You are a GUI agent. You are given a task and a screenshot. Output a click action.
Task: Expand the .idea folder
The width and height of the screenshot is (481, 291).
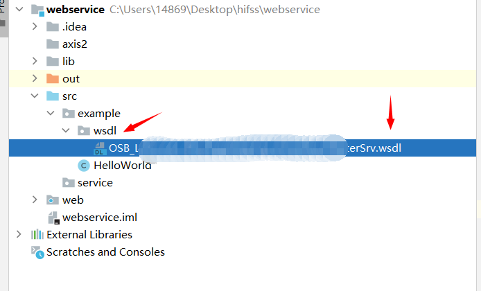(x=35, y=27)
